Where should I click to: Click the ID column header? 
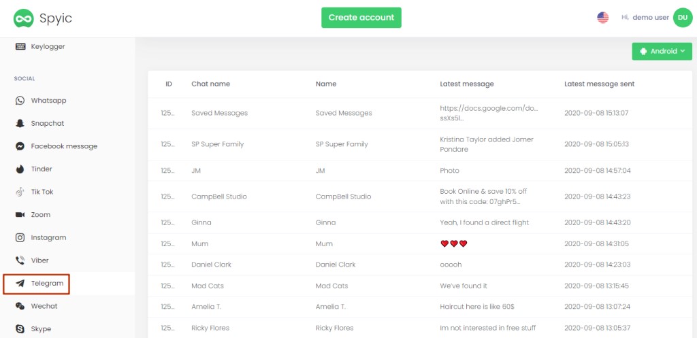point(169,84)
